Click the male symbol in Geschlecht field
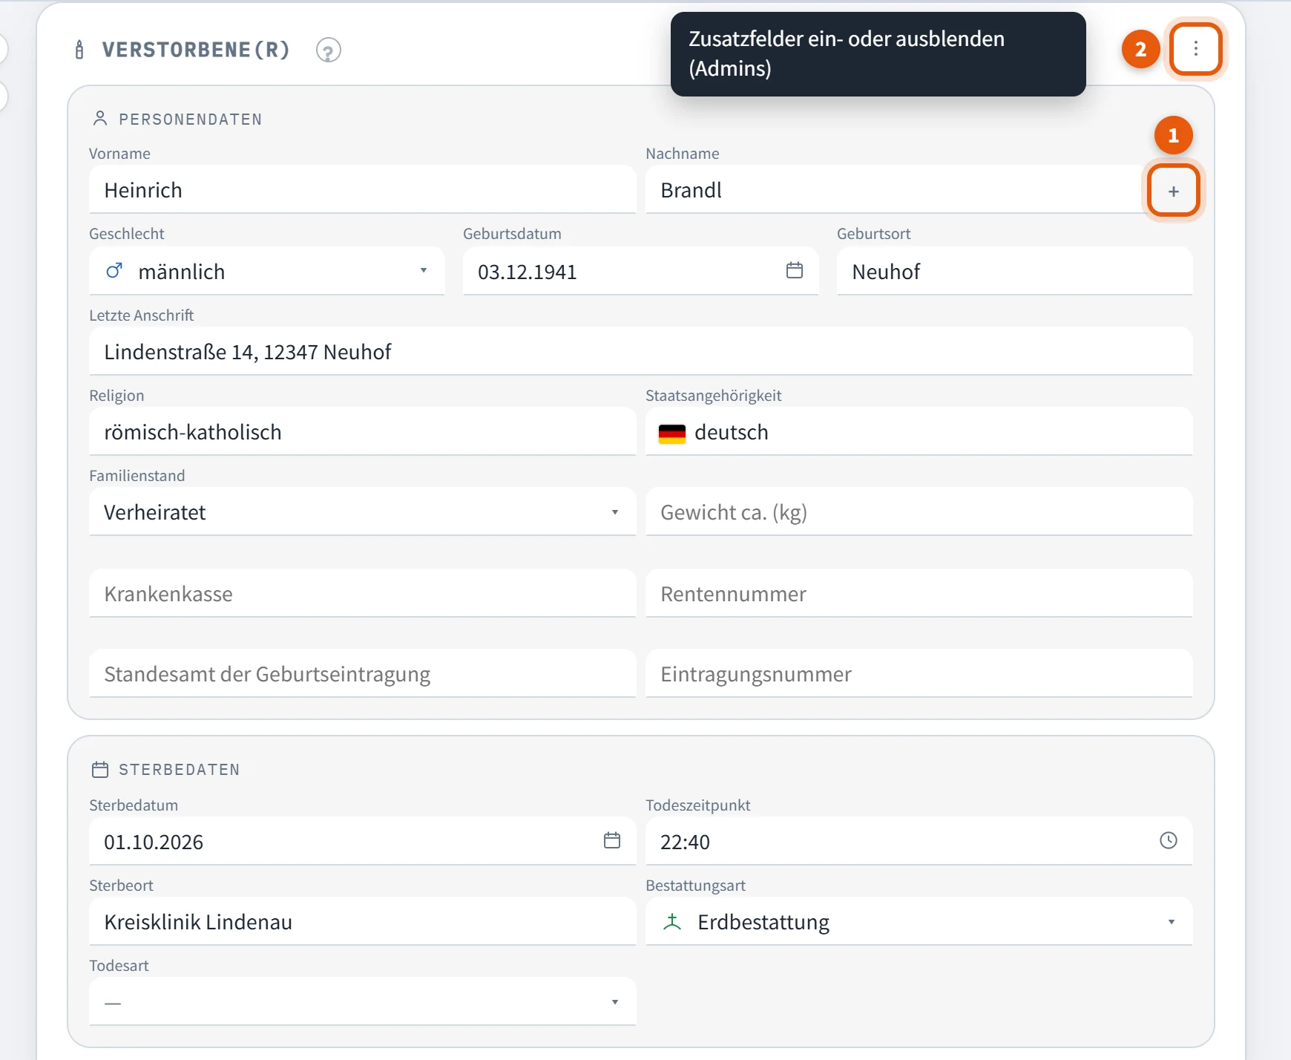The image size is (1291, 1060). point(114,271)
